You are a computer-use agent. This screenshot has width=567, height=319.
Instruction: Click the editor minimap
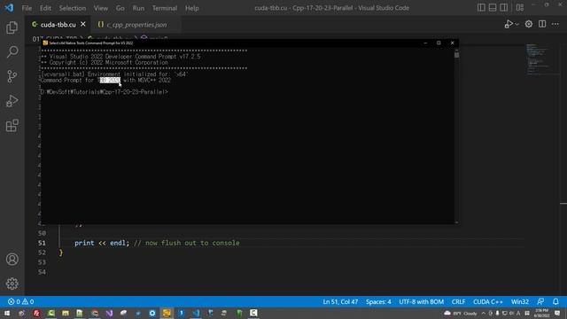click(542, 58)
